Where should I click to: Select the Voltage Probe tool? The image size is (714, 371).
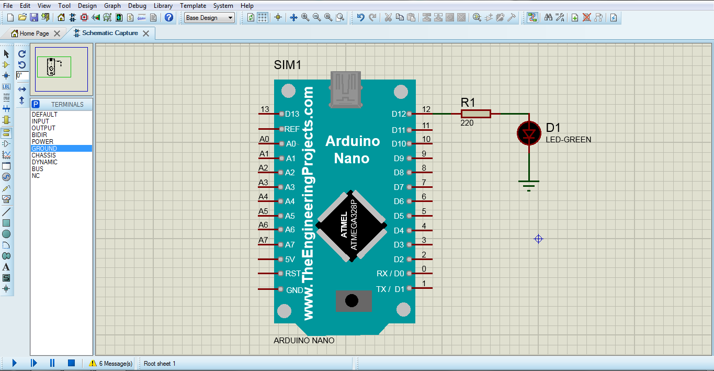click(x=7, y=187)
